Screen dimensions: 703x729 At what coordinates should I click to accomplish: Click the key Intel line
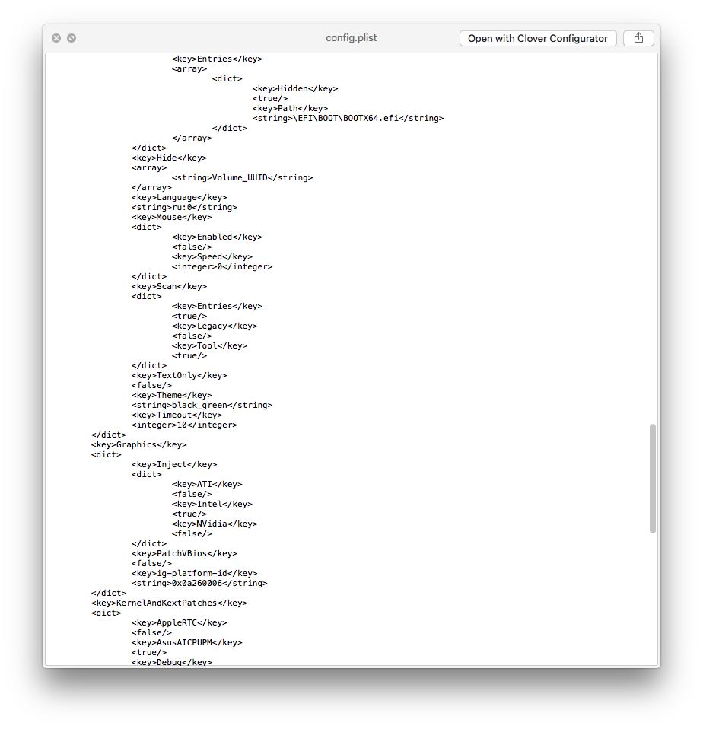[x=212, y=504]
